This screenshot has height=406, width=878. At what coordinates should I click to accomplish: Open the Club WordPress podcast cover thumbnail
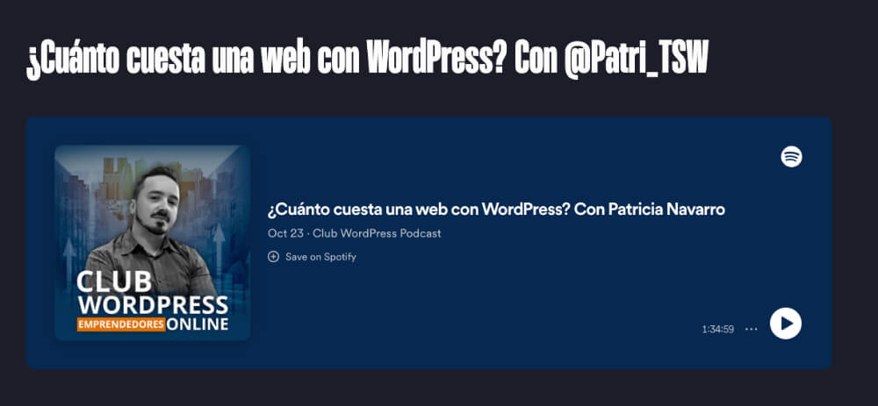click(x=152, y=243)
